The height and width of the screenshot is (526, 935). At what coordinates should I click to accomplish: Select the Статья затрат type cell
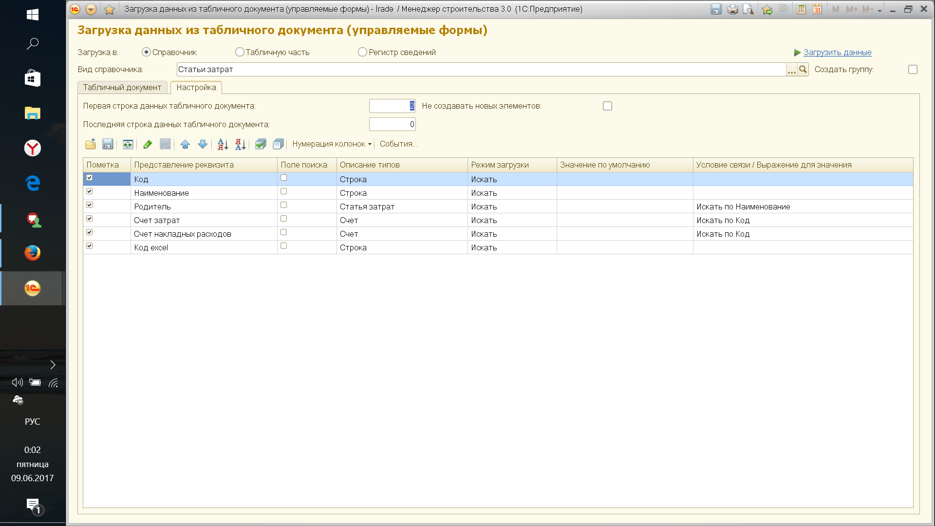click(x=402, y=207)
